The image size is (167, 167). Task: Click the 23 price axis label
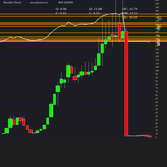coord(157,127)
